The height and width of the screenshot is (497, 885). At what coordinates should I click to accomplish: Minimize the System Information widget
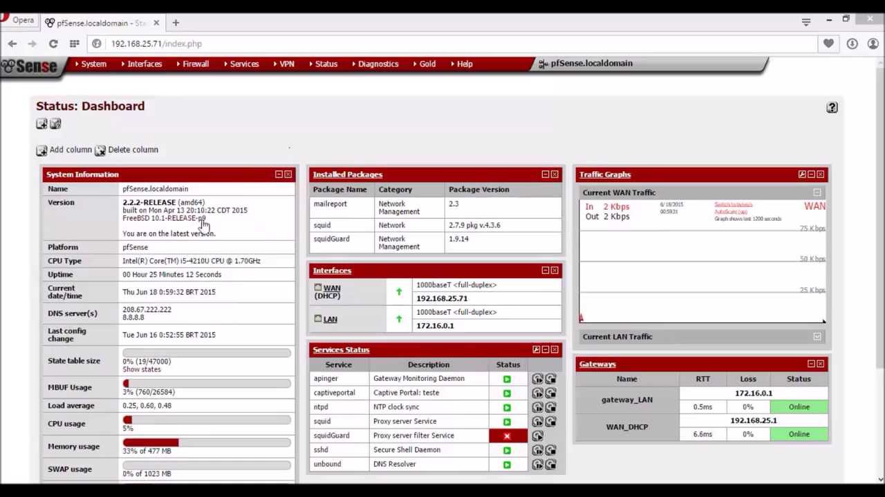pyautogui.click(x=279, y=175)
